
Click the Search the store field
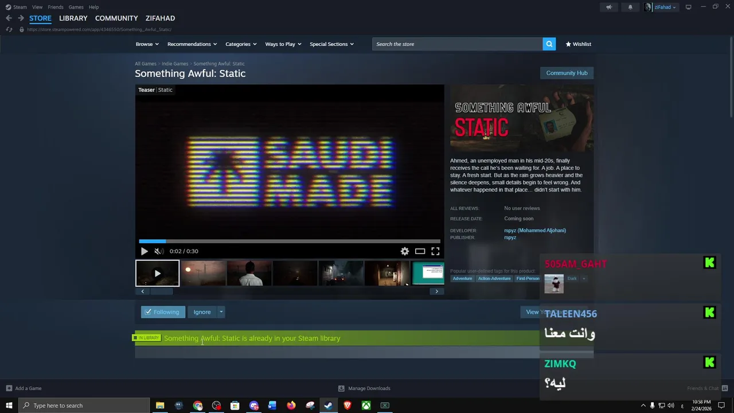tap(458, 44)
